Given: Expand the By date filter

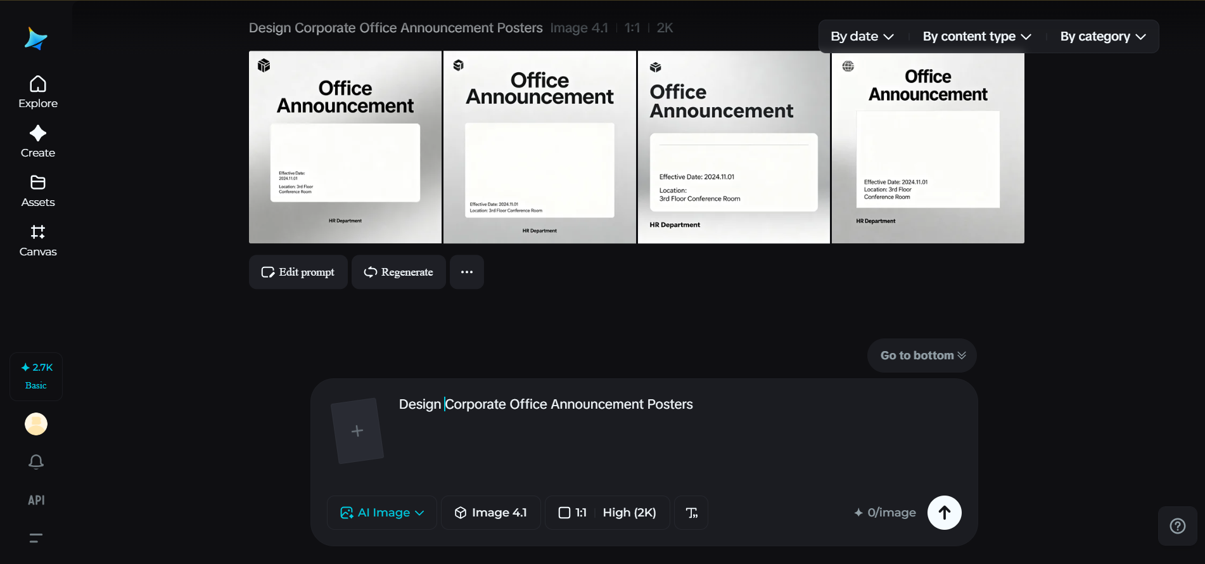Looking at the screenshot, I should pyautogui.click(x=862, y=37).
